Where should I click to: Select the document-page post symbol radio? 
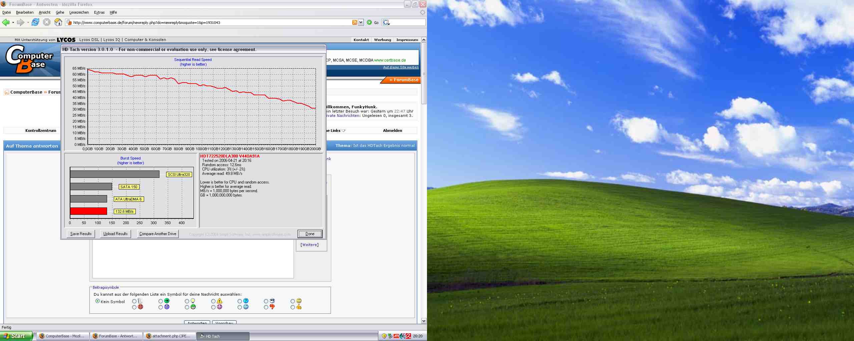134,301
